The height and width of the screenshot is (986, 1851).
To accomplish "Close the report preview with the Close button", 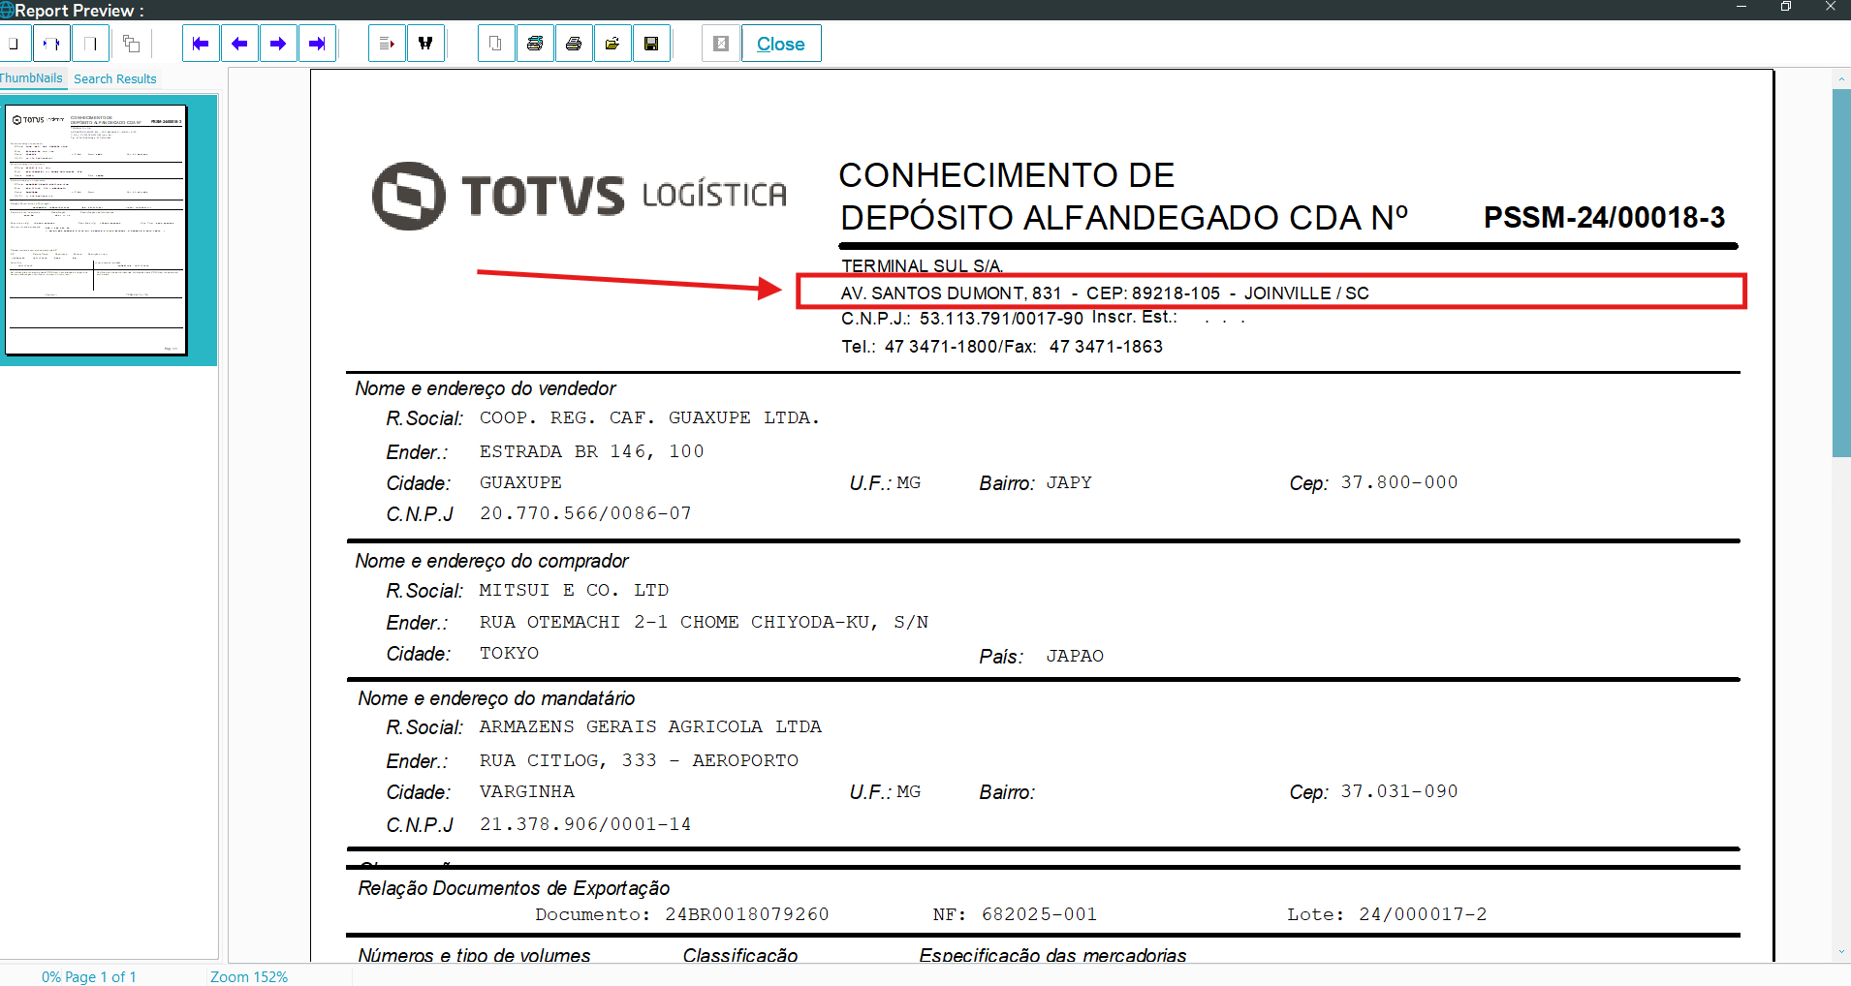I will point(781,44).
